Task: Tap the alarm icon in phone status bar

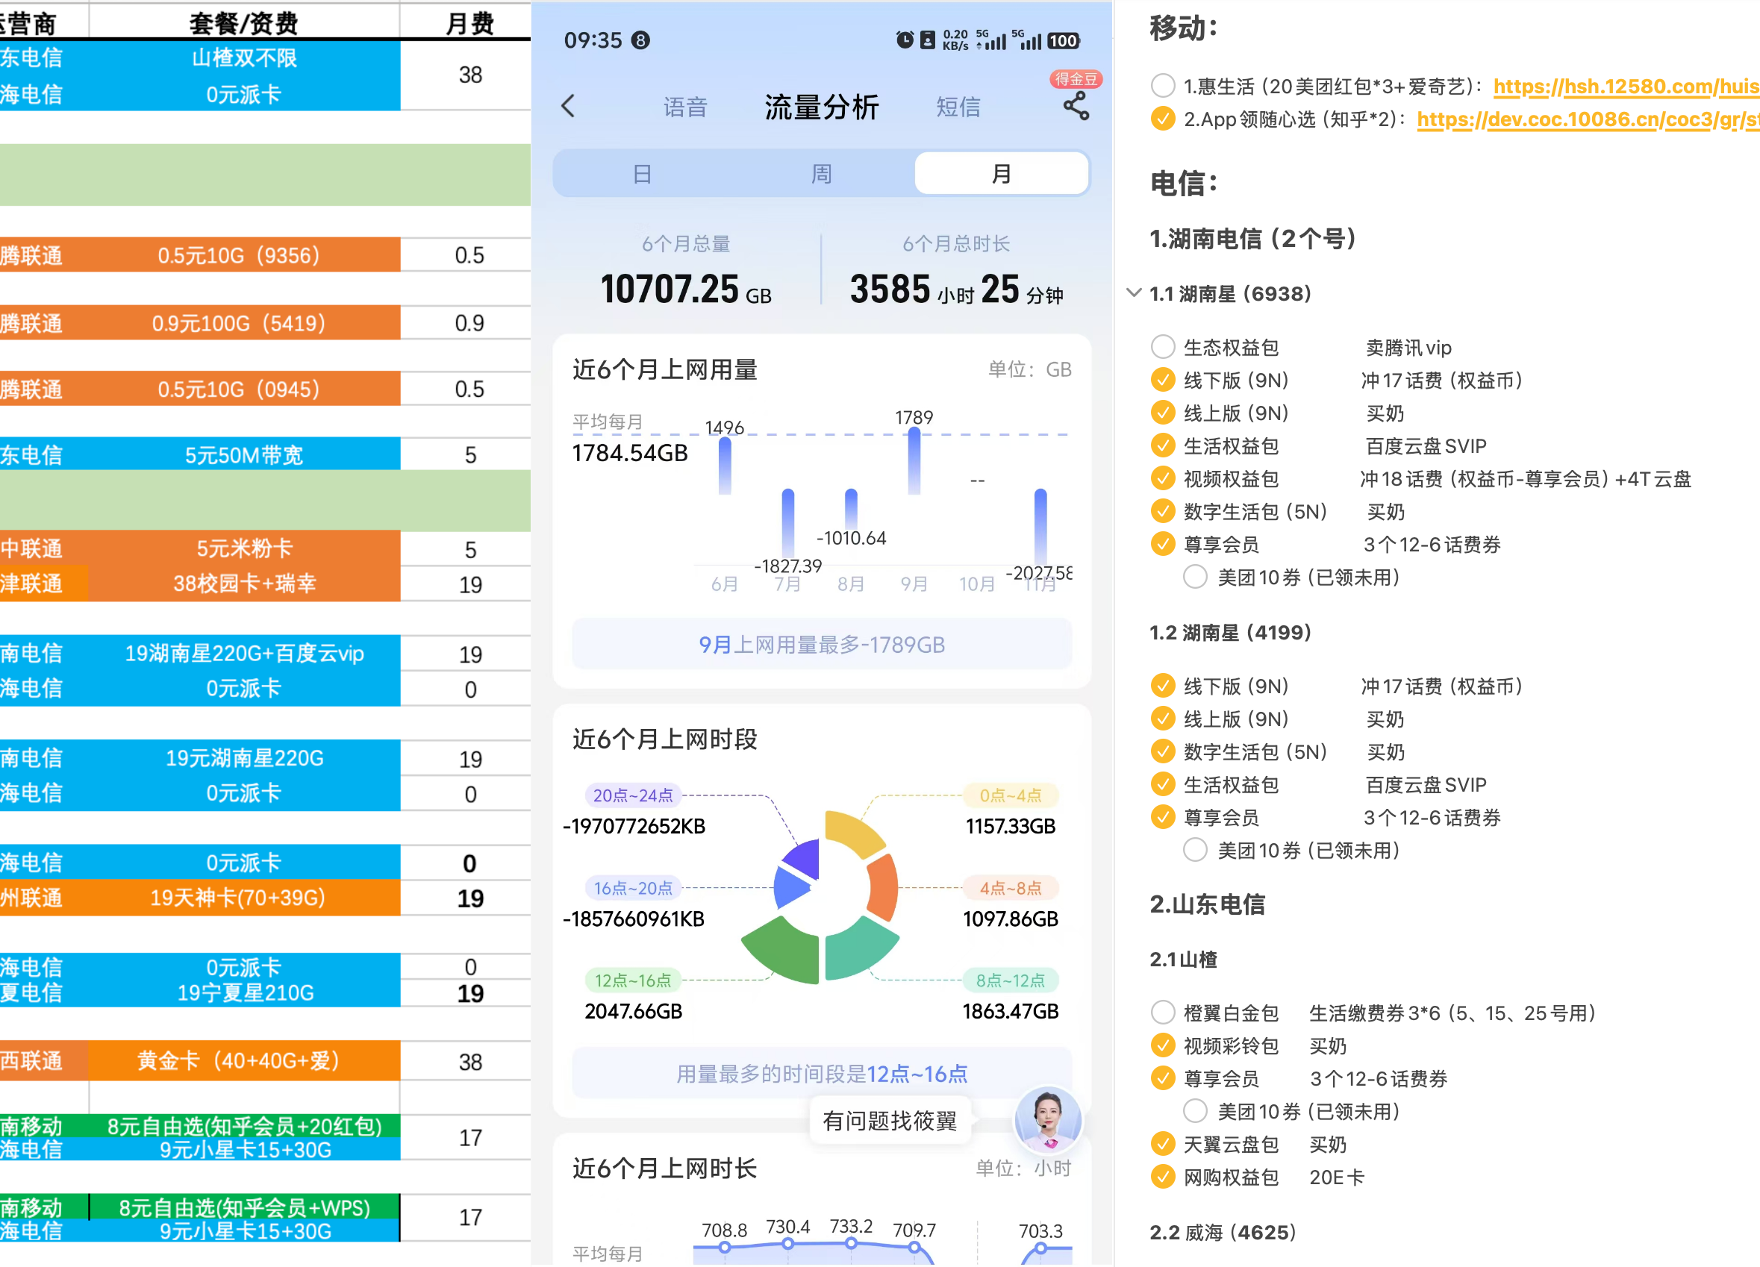Action: tap(905, 40)
